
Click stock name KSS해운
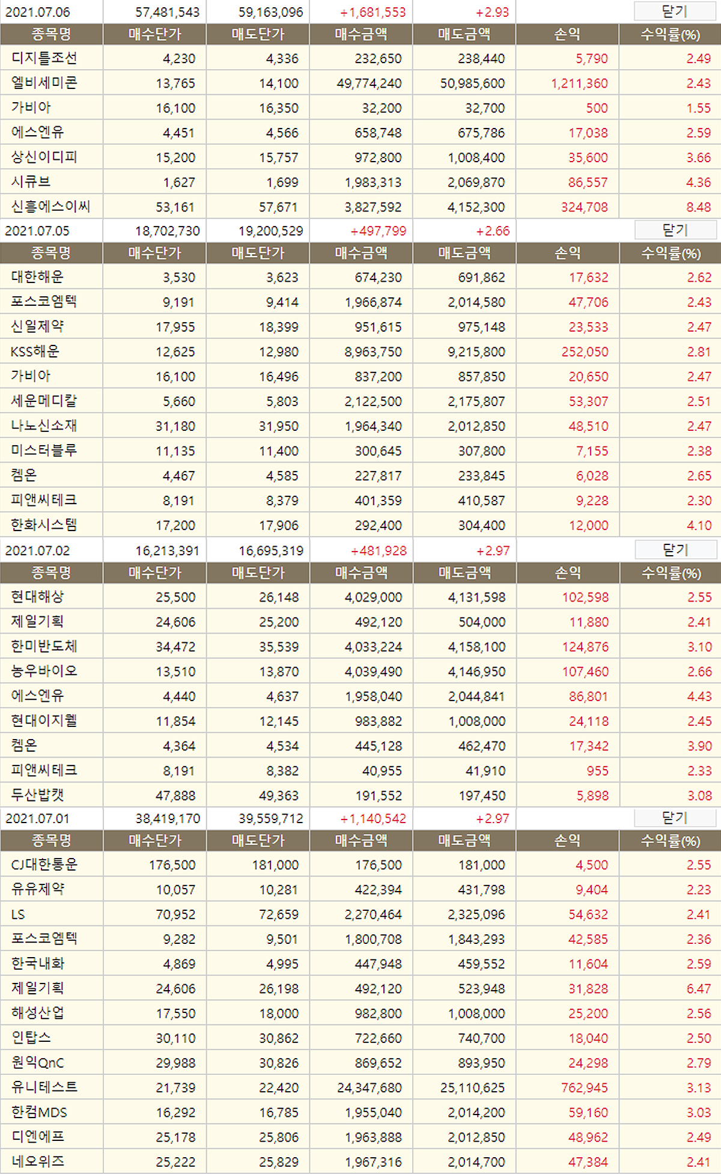coord(35,351)
